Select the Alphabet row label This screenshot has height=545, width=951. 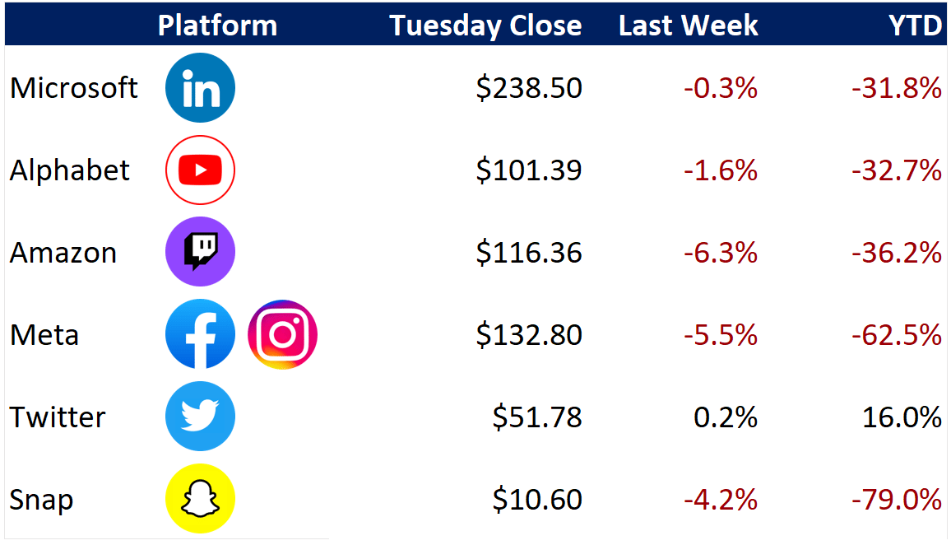click(70, 170)
